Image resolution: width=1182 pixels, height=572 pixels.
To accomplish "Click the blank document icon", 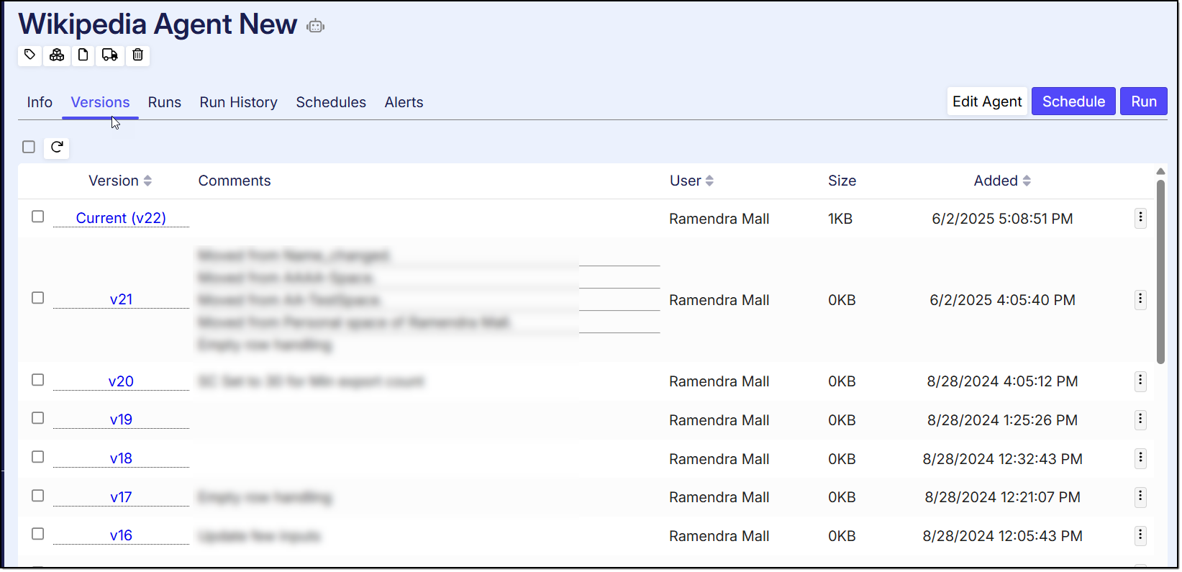I will 83,55.
